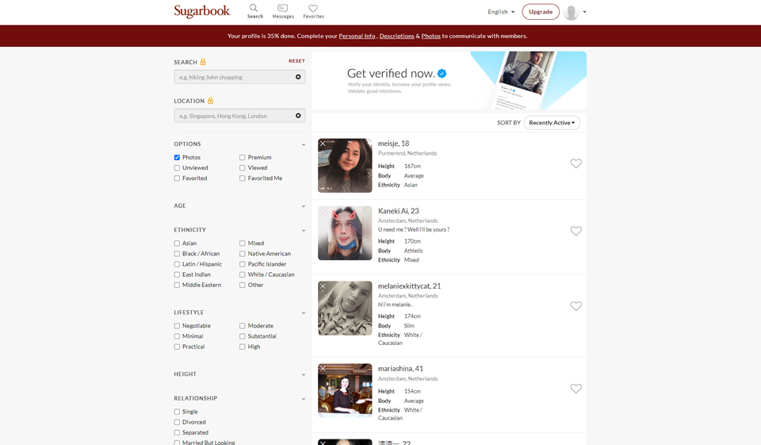The width and height of the screenshot is (761, 445).
Task: Open the Favorites heart icon in header
Action: (x=313, y=8)
